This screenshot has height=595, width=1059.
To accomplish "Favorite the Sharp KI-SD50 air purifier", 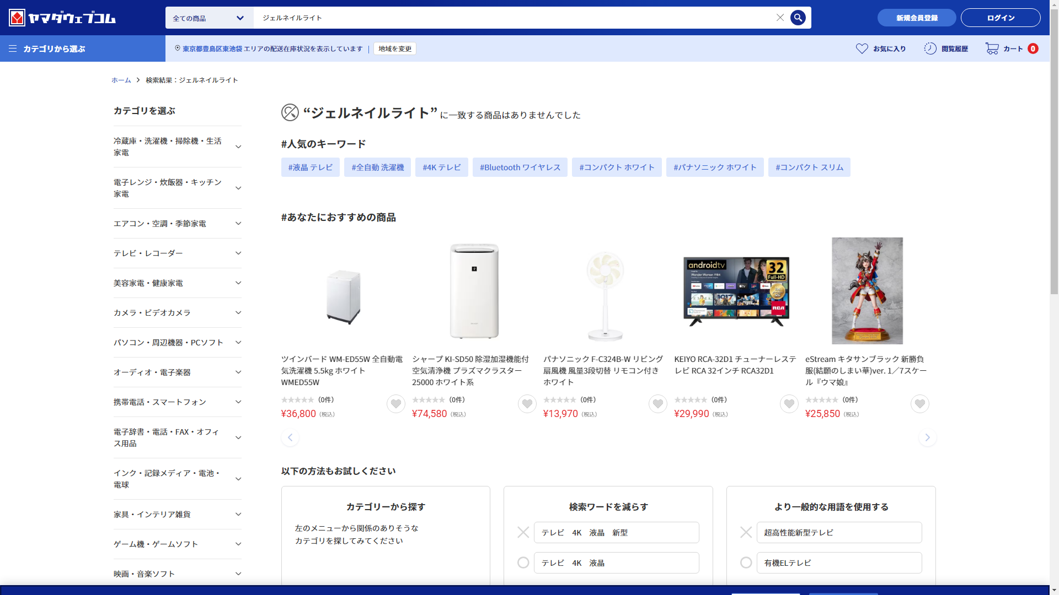I will (527, 404).
